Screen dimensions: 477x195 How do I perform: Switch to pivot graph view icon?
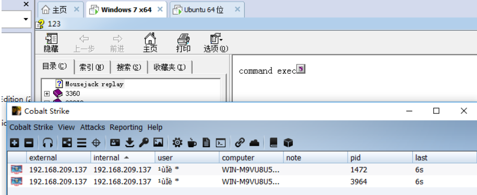pos(67,142)
